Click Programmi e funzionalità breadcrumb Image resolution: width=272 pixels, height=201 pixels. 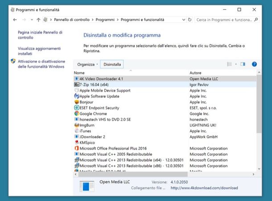(x=142, y=20)
